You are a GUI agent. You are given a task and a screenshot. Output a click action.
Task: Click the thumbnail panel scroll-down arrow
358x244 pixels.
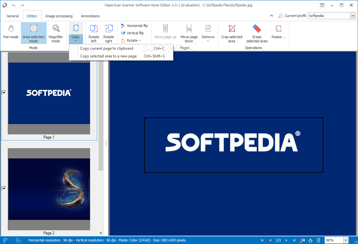pos(101,233)
